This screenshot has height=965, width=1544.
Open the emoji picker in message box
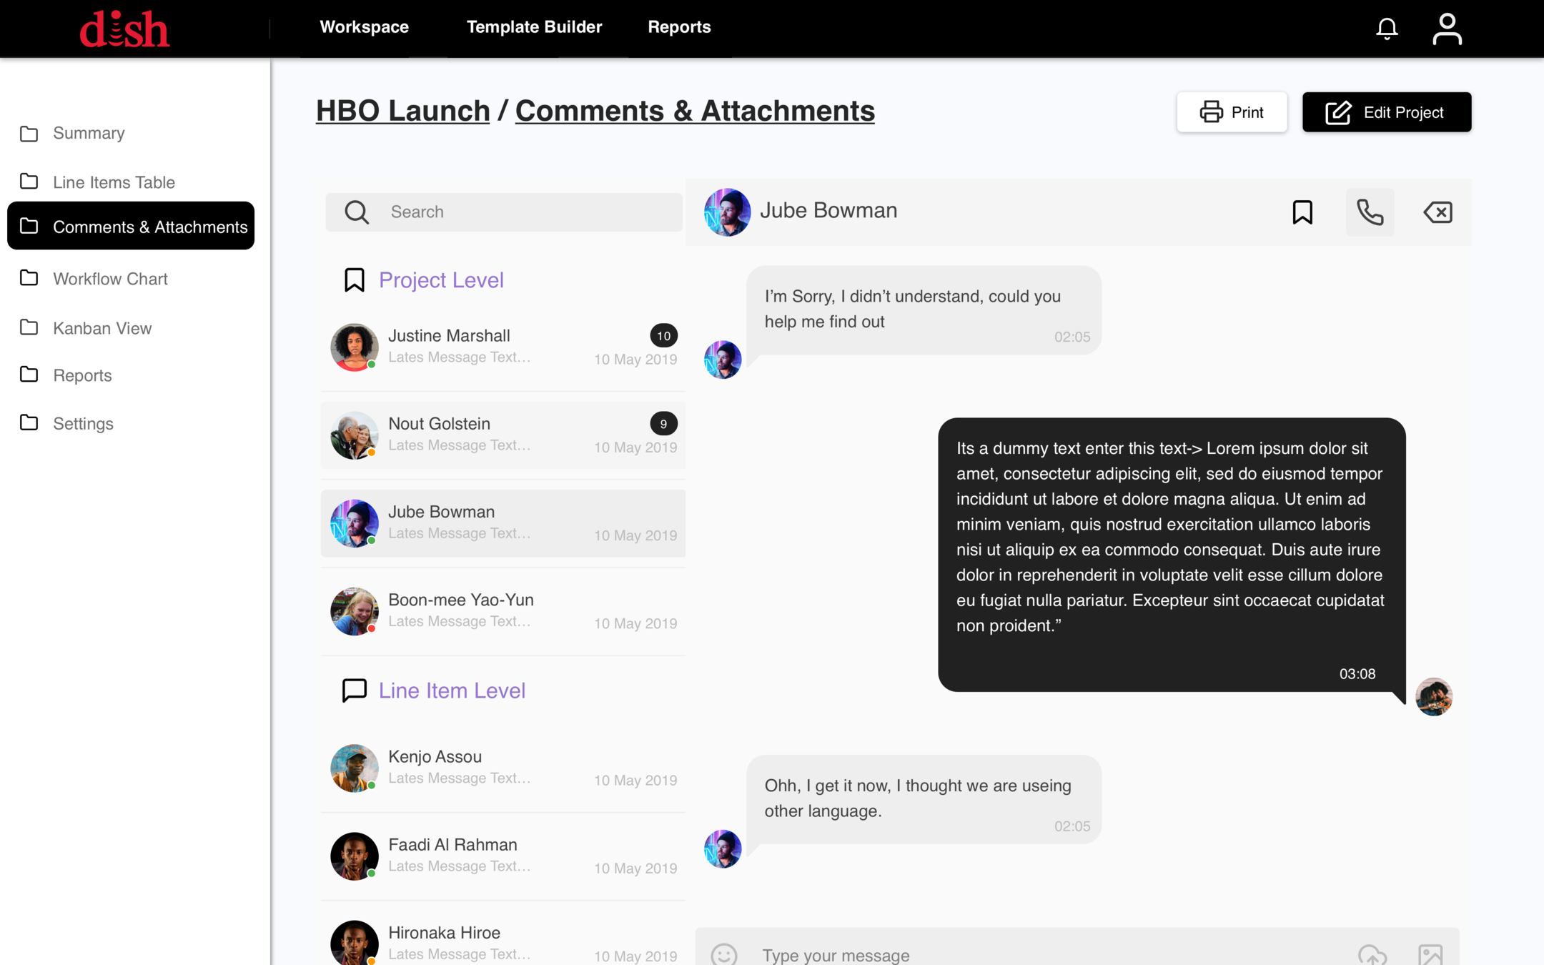point(723,954)
